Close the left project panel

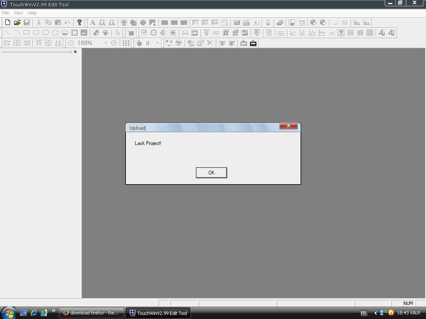(x=75, y=52)
